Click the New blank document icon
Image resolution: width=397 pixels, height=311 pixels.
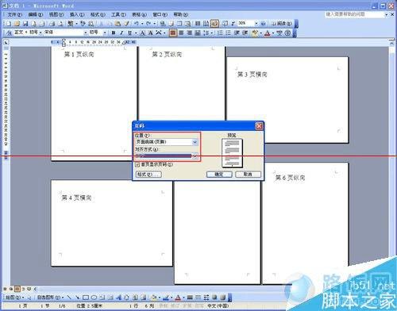tap(9, 24)
